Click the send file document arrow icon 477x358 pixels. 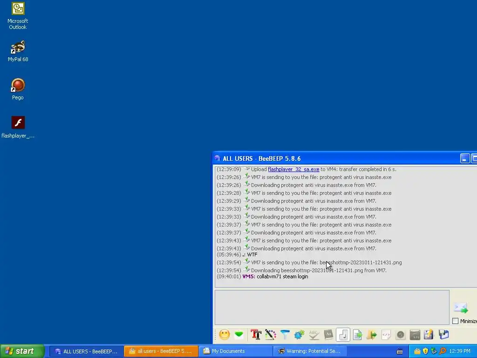pos(357,335)
